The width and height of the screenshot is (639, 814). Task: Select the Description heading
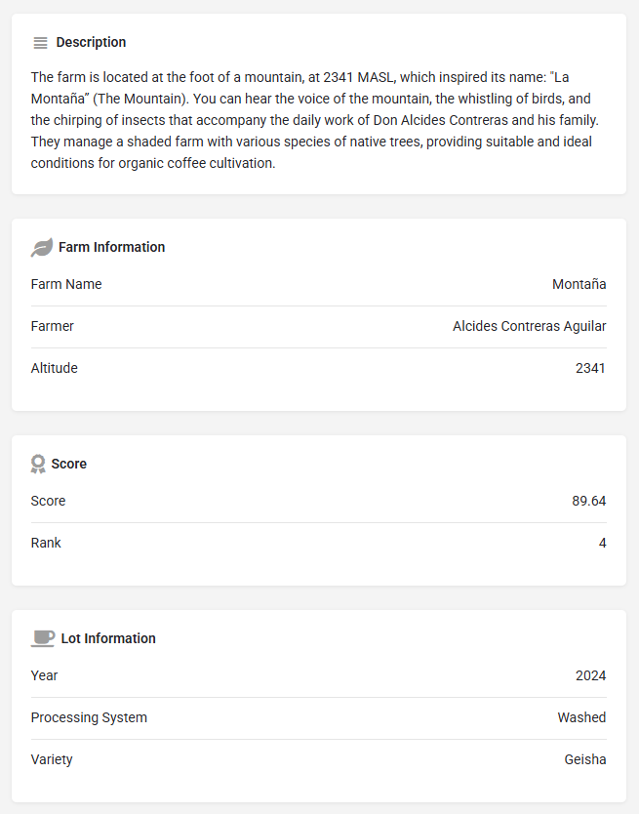pyautogui.click(x=91, y=42)
